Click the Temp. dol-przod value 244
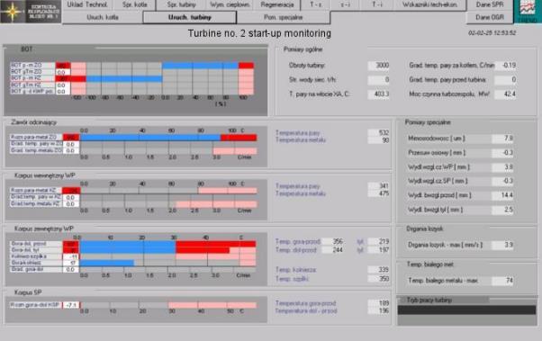The width and height of the screenshot is (542, 341). tap(333, 250)
